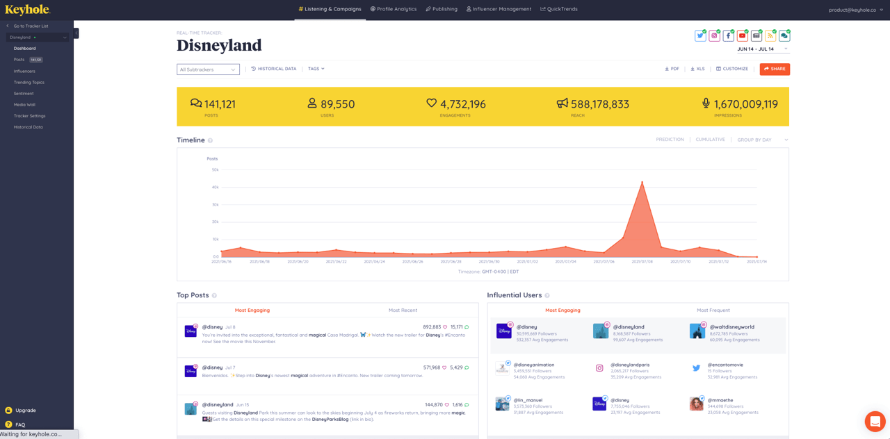Toggle the YouTube source filter icon
890x439 pixels.
[x=742, y=36]
